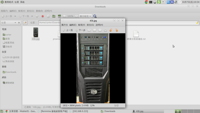Close the sidebar with the X button

19,23
